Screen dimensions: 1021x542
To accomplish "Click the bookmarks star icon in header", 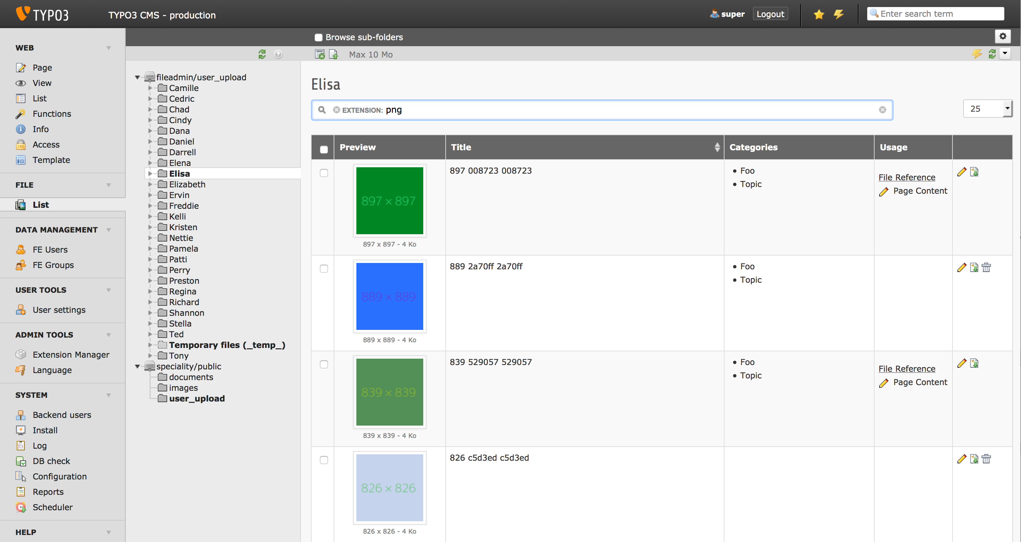I will tap(819, 15).
